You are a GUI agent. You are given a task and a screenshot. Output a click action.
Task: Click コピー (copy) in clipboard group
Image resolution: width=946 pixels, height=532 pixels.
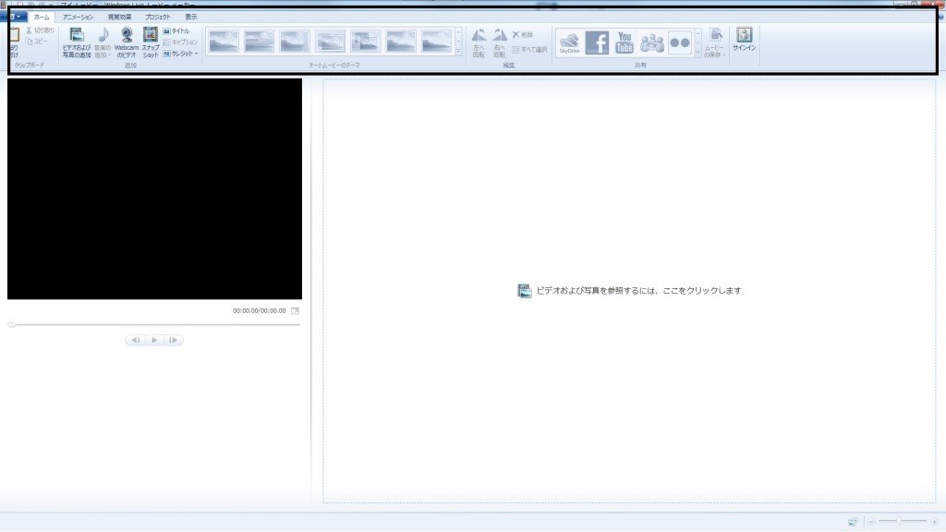37,42
